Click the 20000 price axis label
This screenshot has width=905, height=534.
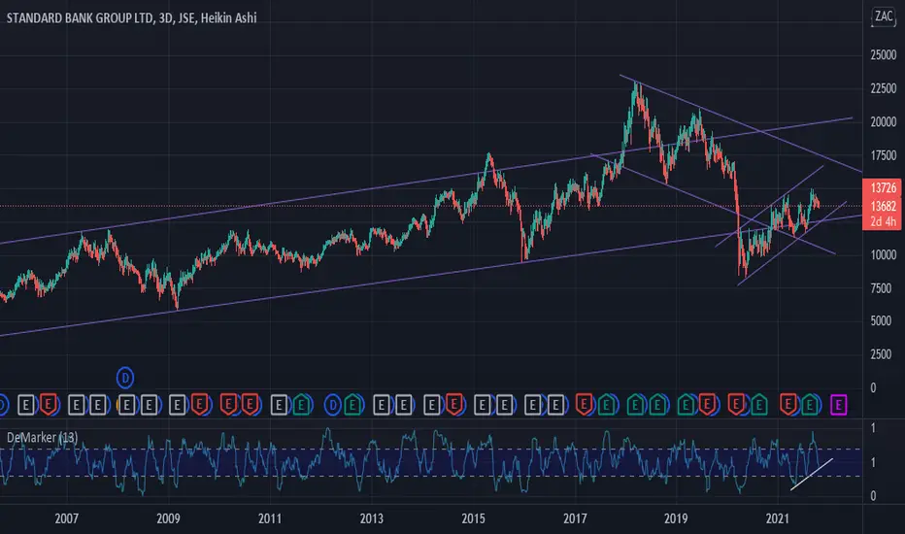[883, 121]
